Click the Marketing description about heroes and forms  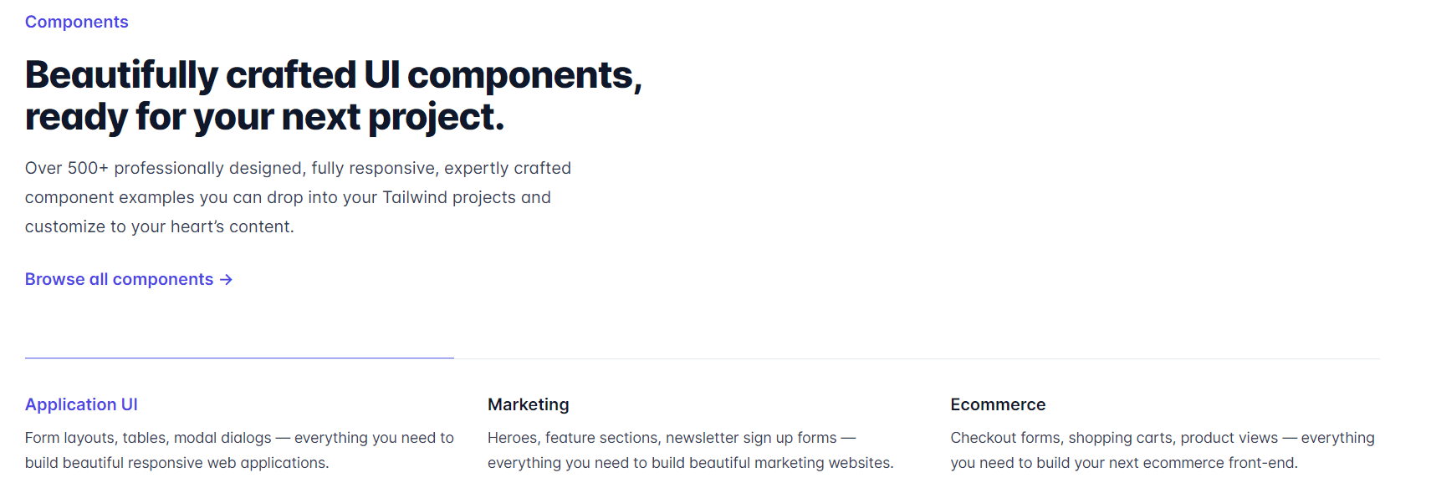[x=690, y=450]
